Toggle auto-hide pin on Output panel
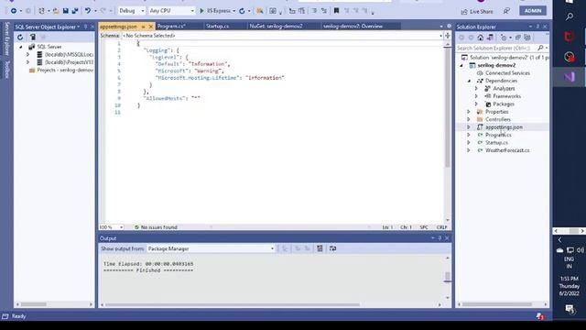586x330 pixels. [439, 238]
